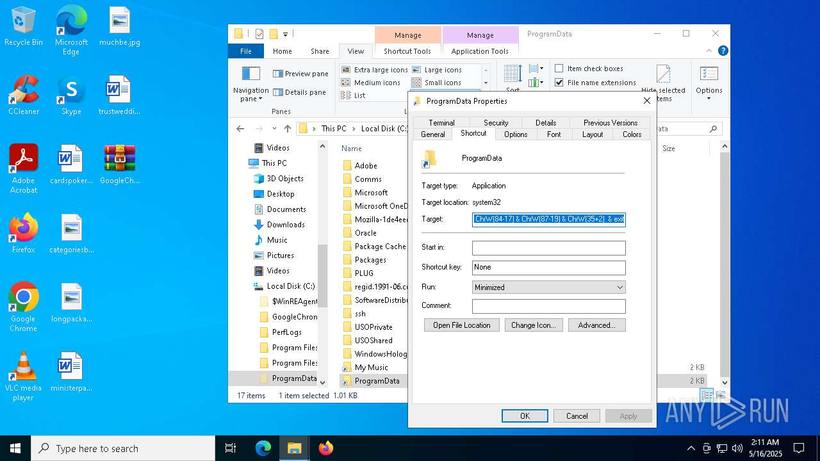
Task: Select Adobe folder in file list
Action: [x=359, y=166]
